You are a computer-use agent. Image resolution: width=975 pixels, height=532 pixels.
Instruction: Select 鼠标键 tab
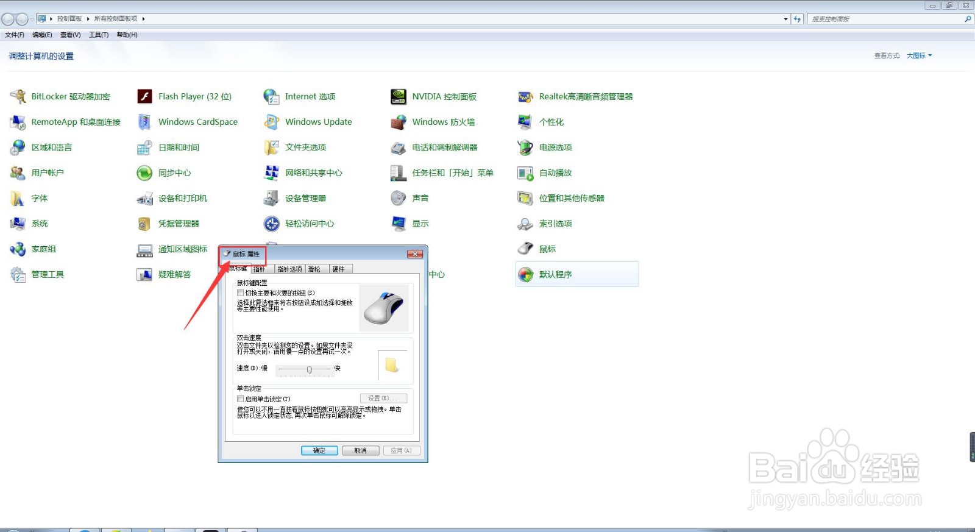[238, 269]
